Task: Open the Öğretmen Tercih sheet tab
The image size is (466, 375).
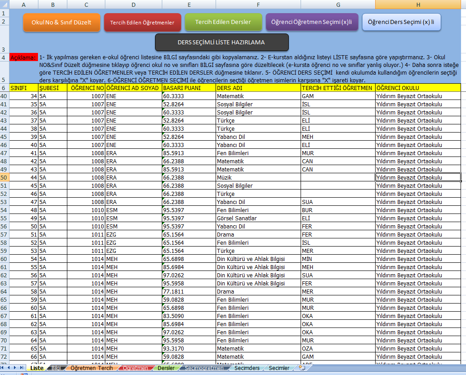Action: (x=92, y=368)
